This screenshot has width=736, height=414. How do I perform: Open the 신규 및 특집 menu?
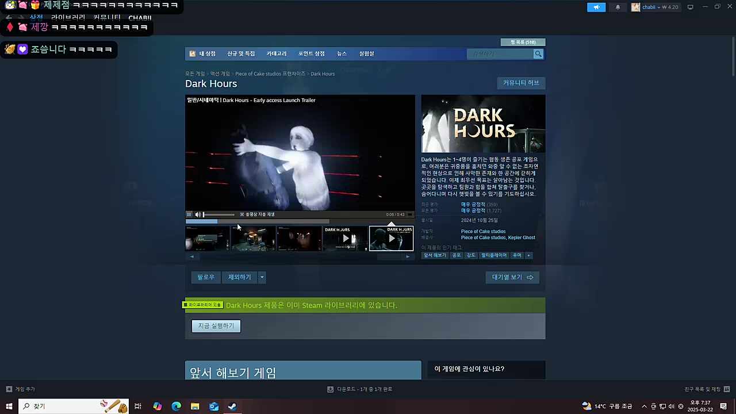coord(241,54)
